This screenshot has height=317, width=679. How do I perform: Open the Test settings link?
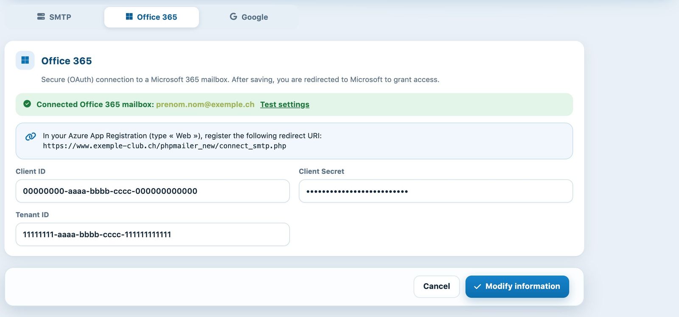285,105
